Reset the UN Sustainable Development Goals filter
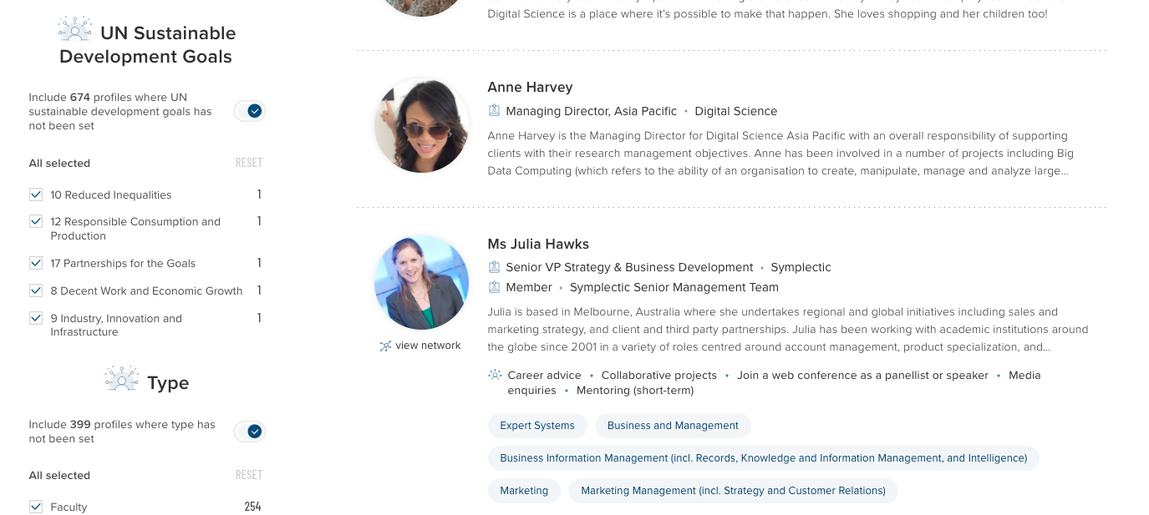This screenshot has height=515, width=1149. pyautogui.click(x=248, y=163)
